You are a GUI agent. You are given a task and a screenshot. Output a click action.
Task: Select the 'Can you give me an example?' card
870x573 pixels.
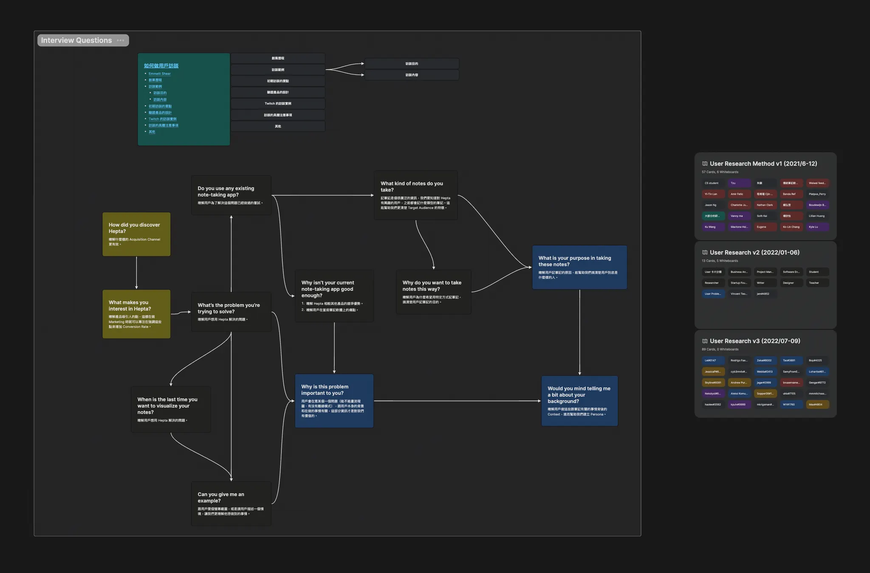(231, 503)
